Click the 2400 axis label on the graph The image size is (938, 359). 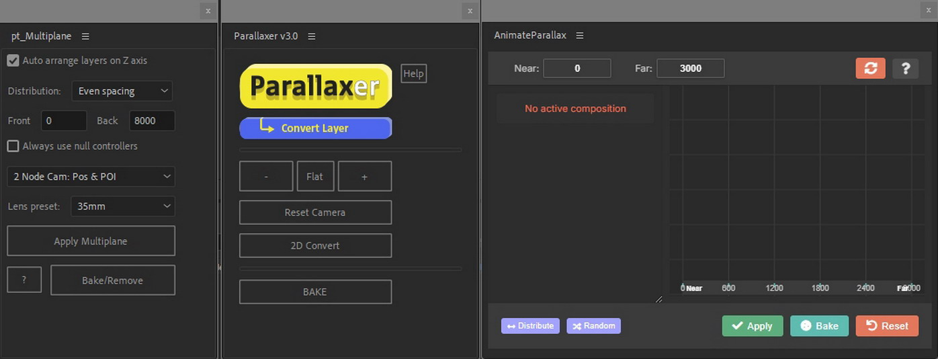click(x=865, y=288)
